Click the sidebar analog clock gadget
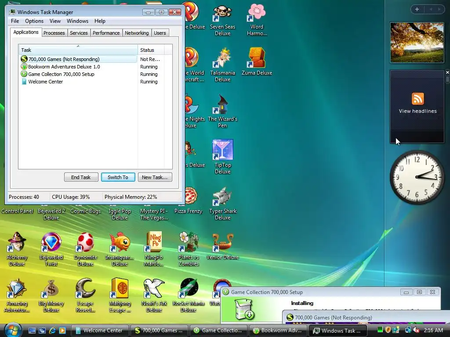Screen dimensions: 450x337 (x=417, y=177)
